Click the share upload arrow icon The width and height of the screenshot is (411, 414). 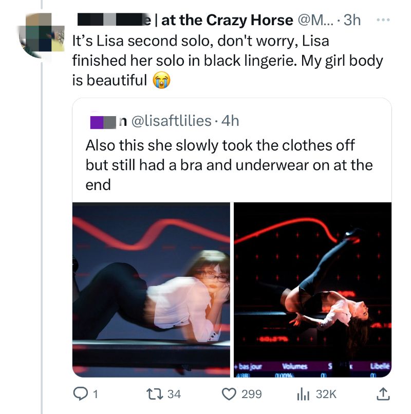pyautogui.click(x=382, y=394)
